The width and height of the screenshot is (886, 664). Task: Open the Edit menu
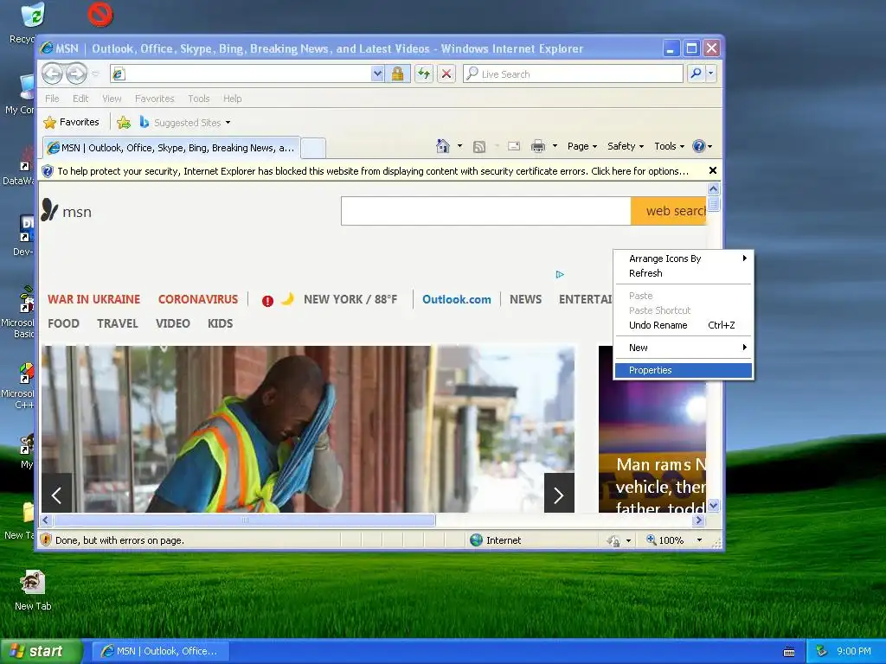point(80,99)
